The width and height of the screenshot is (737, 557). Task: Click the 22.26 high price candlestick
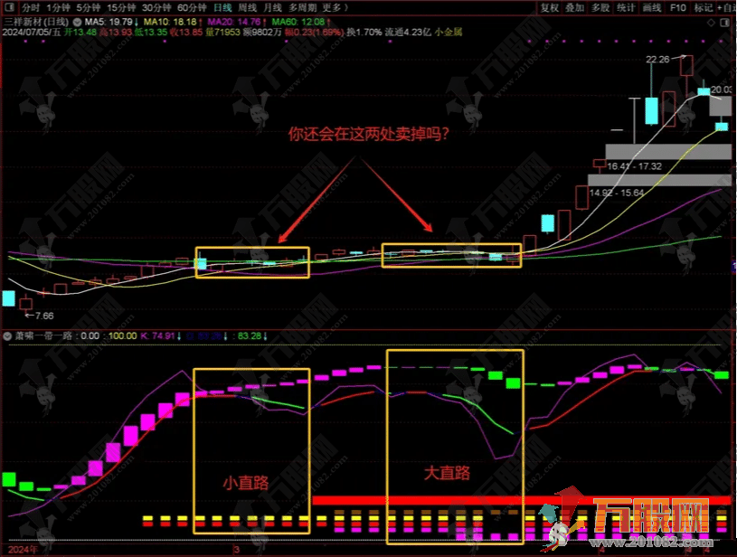(686, 66)
